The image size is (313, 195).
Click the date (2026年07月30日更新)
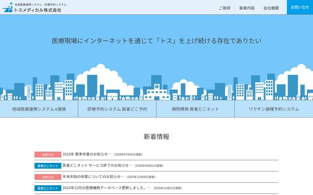click(x=128, y=155)
